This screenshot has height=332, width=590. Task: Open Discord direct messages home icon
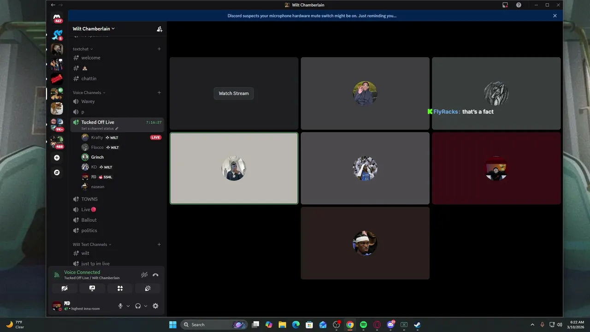click(x=57, y=18)
